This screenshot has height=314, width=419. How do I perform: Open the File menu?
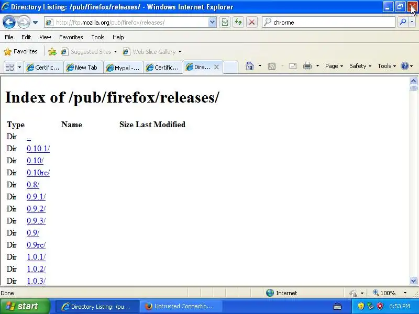(9, 37)
